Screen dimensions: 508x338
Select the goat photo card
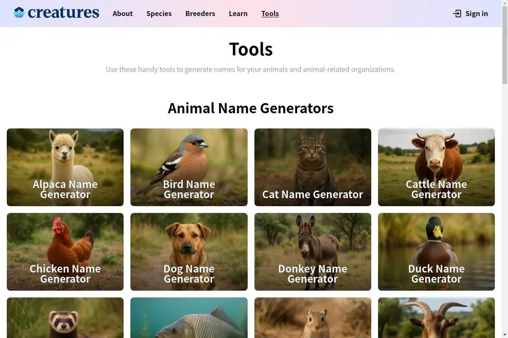pos(436,318)
